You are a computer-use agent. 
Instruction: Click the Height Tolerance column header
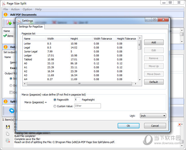point(126,39)
